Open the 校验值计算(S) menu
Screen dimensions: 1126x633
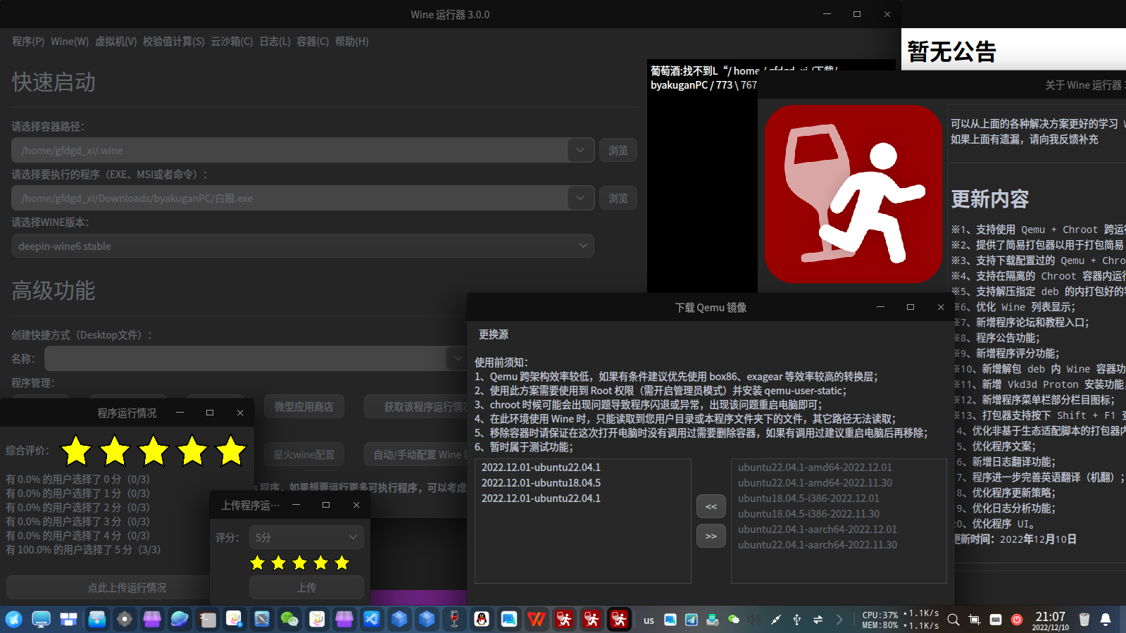(174, 42)
